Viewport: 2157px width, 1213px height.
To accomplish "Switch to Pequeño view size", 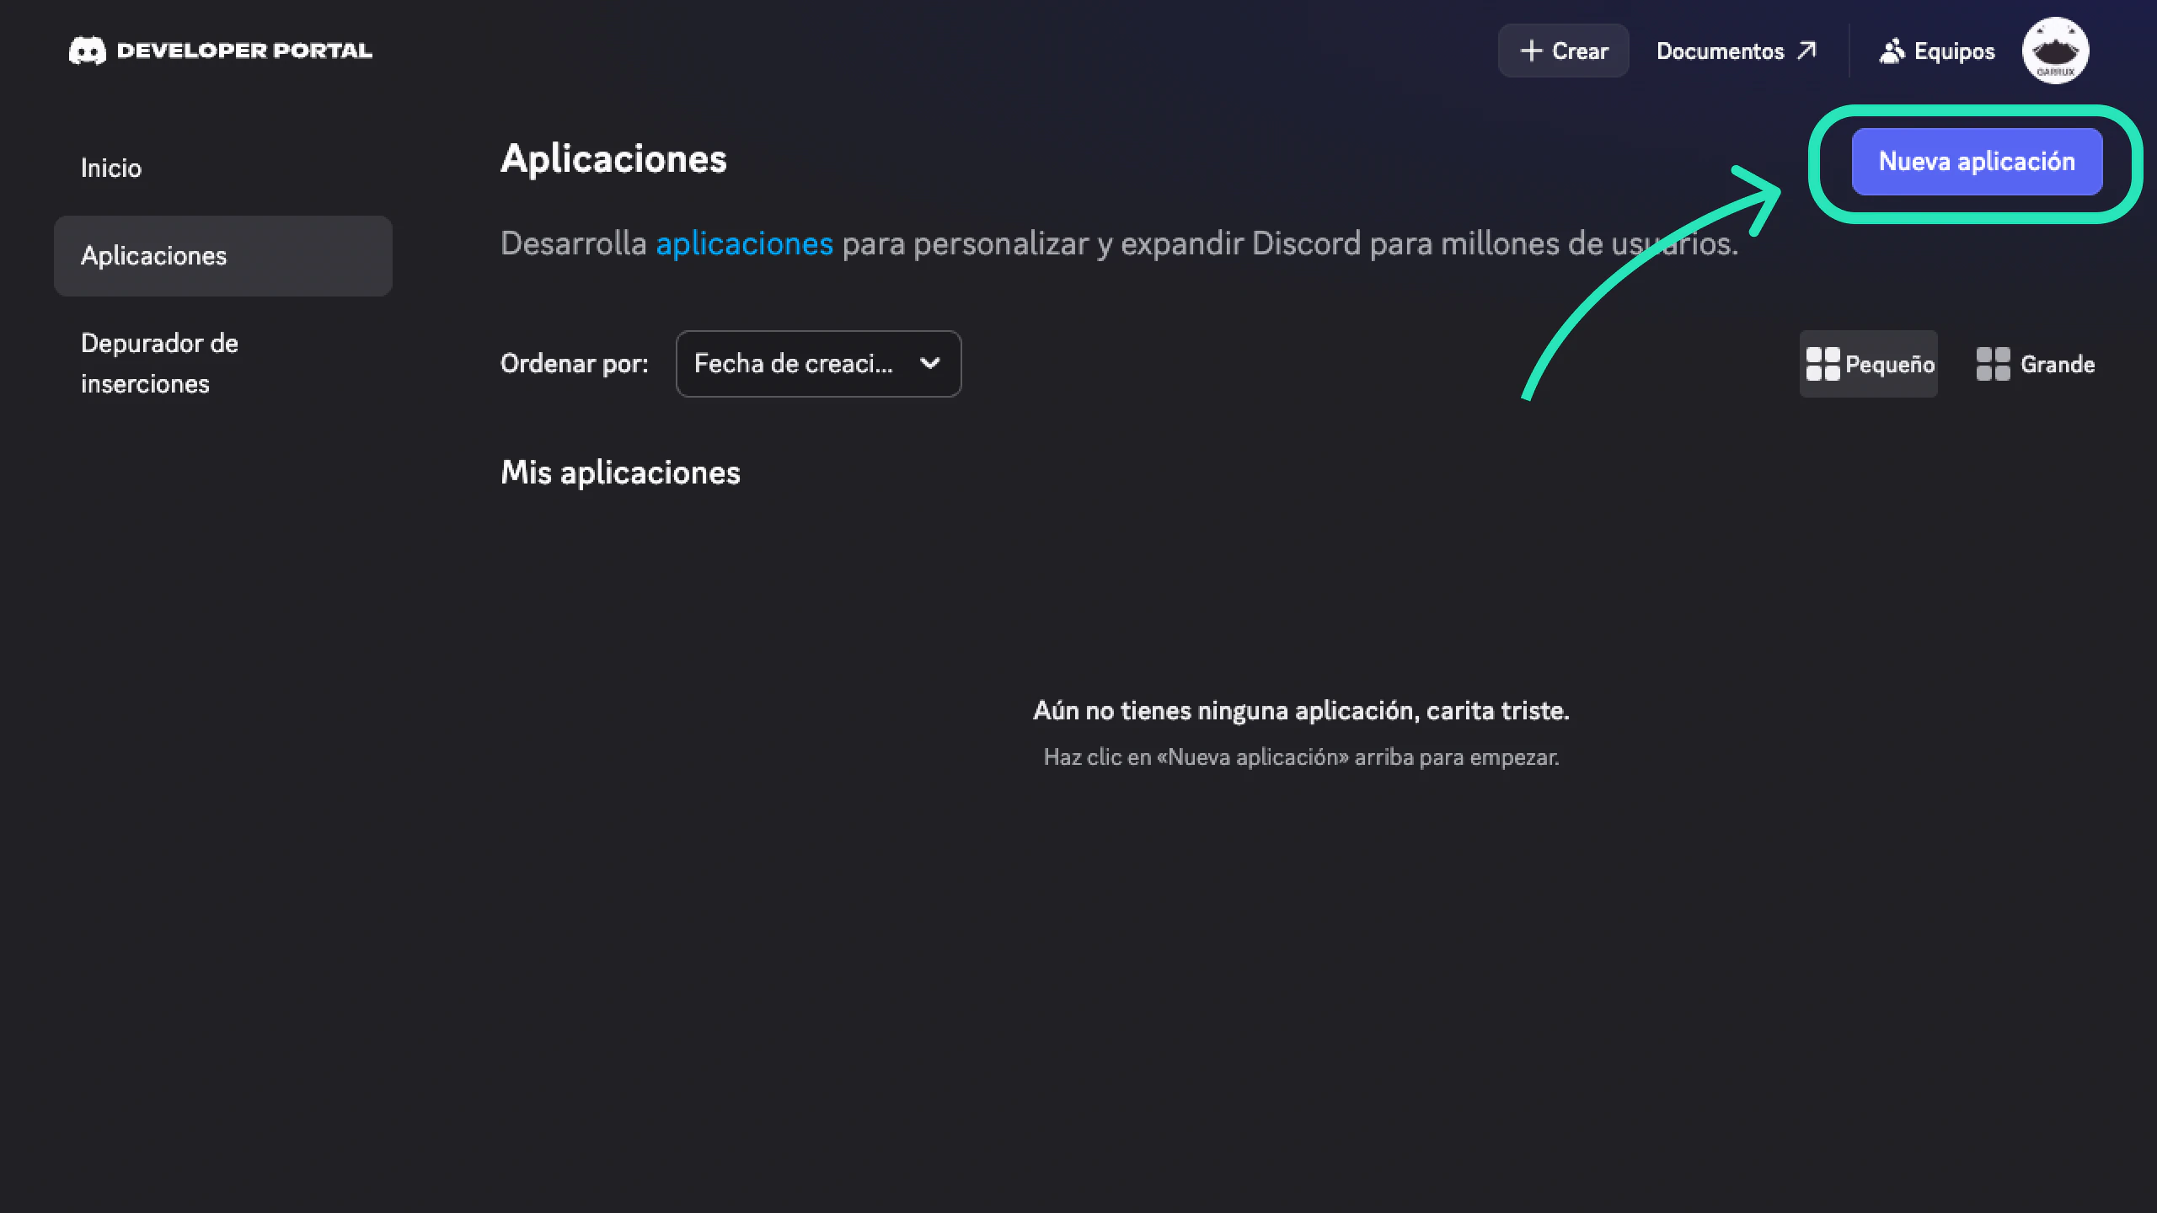I will [x=1868, y=364].
